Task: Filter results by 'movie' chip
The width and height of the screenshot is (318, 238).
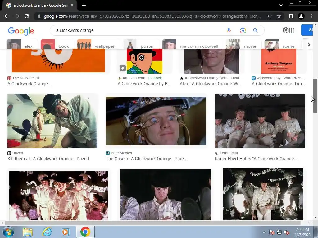Action: 243,44
